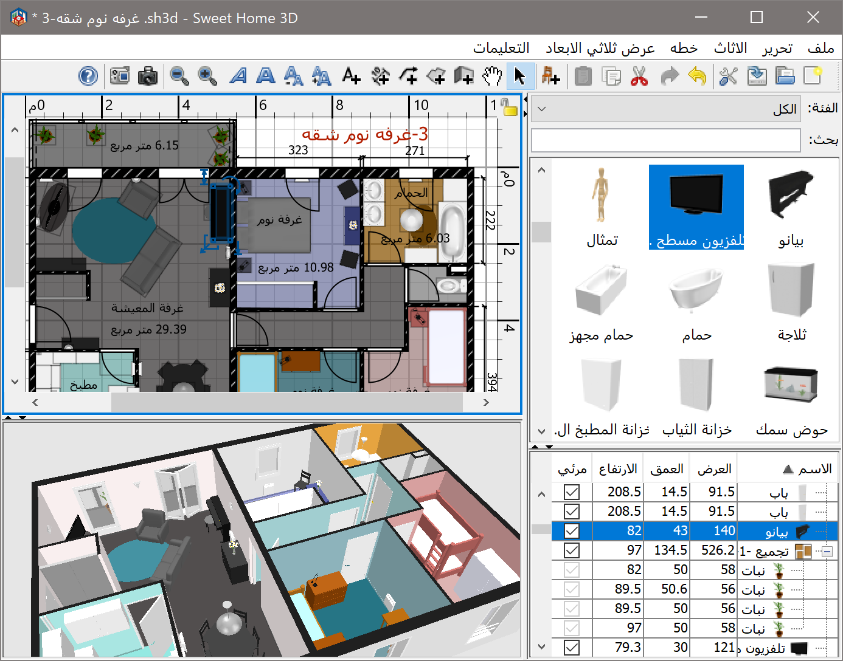Screen dimensions: 843x661
Task: Toggle the plan lock icon
Action: point(508,108)
